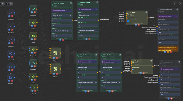Select the Cruce Alcista trend-arrow node
Image resolution: width=183 pixels, height=101 pixels.
click(x=33, y=9)
